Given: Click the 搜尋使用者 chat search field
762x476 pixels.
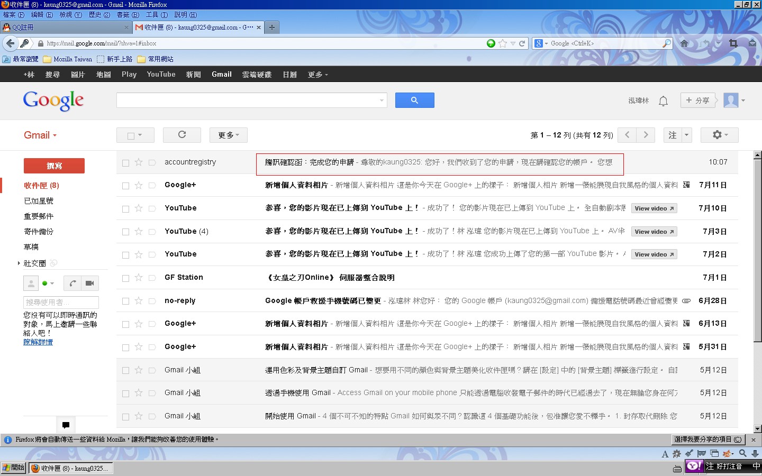Looking at the screenshot, I should point(61,302).
